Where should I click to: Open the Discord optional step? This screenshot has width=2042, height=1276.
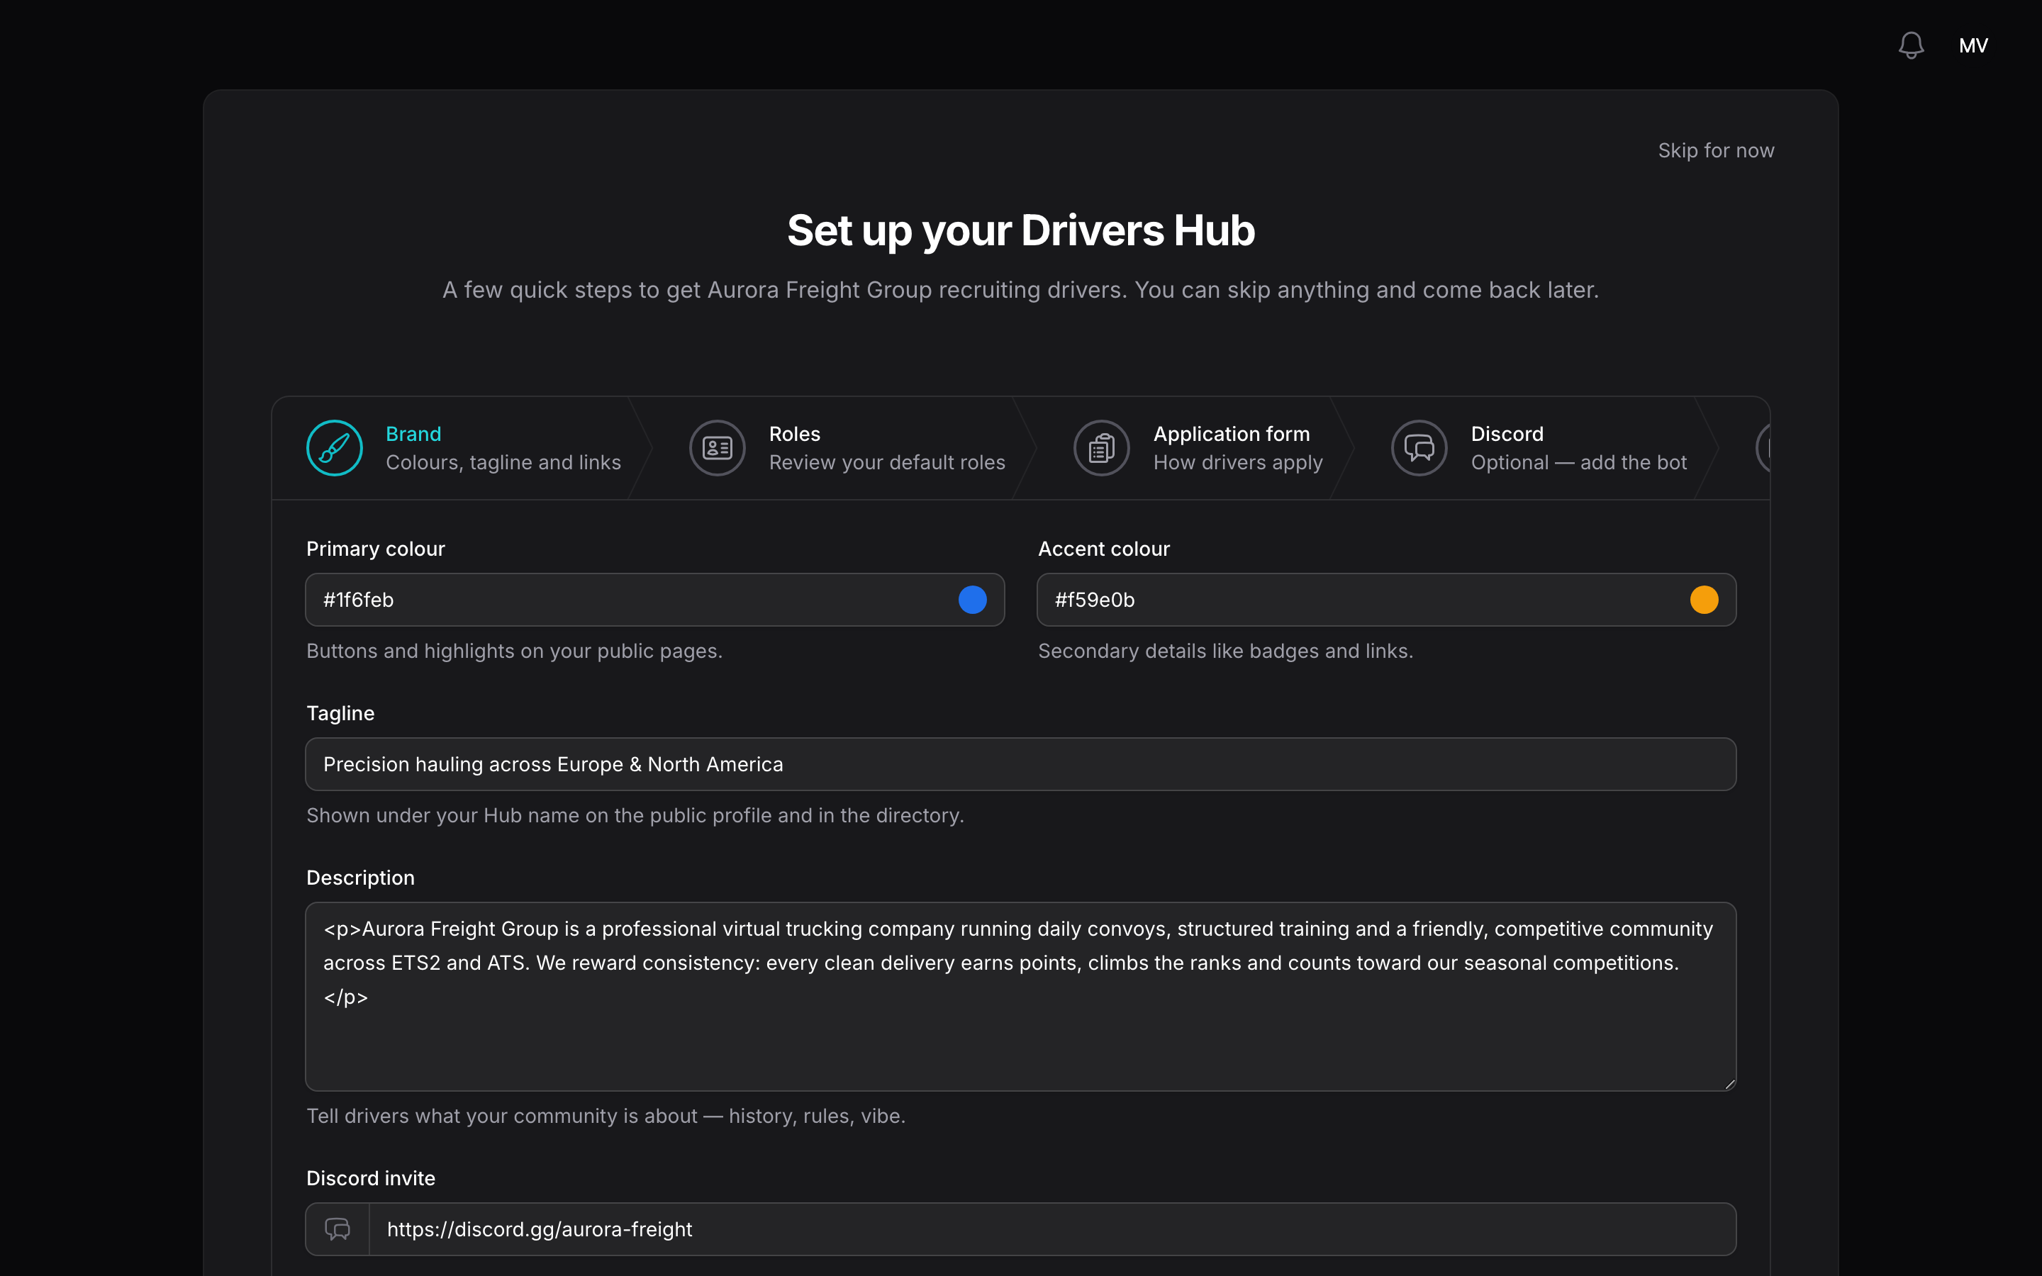click(x=1540, y=448)
